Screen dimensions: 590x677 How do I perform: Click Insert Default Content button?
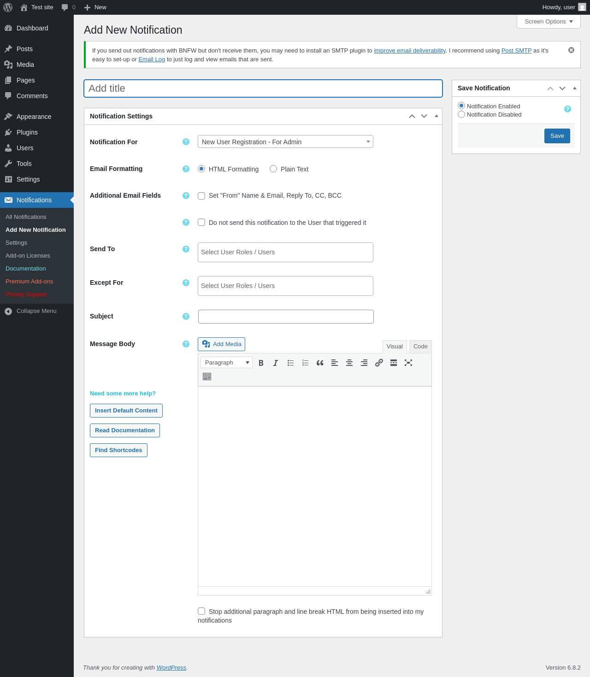(126, 411)
